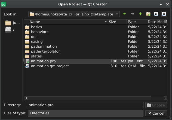Select the easing folder
Screen dimensions: 172x120
coord(37,41)
